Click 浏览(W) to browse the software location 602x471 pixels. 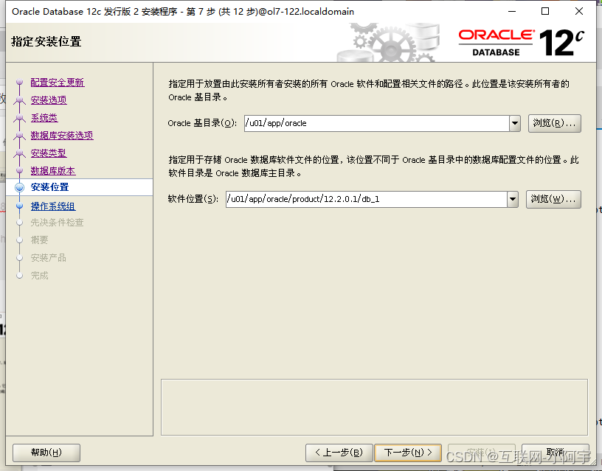(553, 199)
